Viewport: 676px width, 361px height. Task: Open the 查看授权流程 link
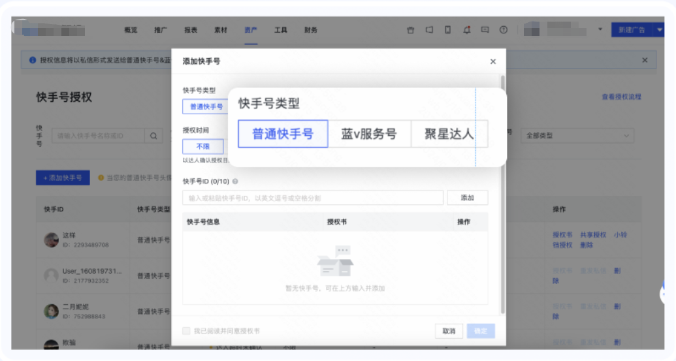coord(621,97)
